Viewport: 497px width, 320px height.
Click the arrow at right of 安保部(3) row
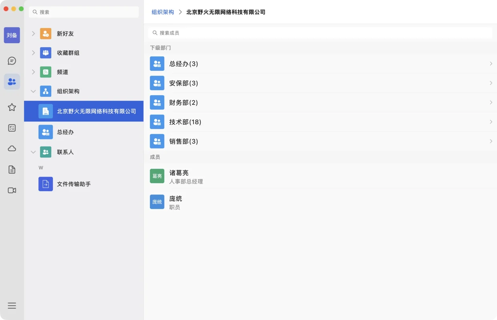(491, 83)
